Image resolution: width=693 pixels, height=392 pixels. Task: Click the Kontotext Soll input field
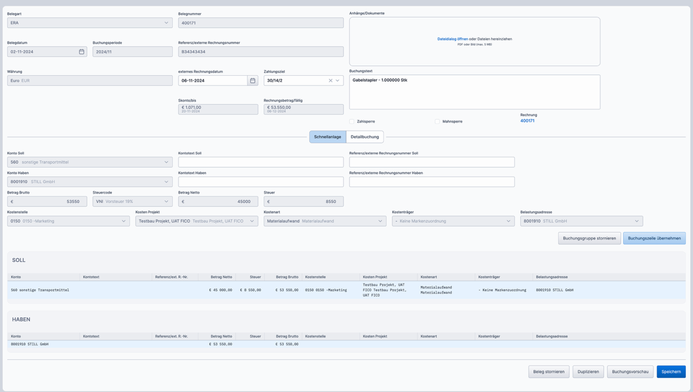pos(261,162)
